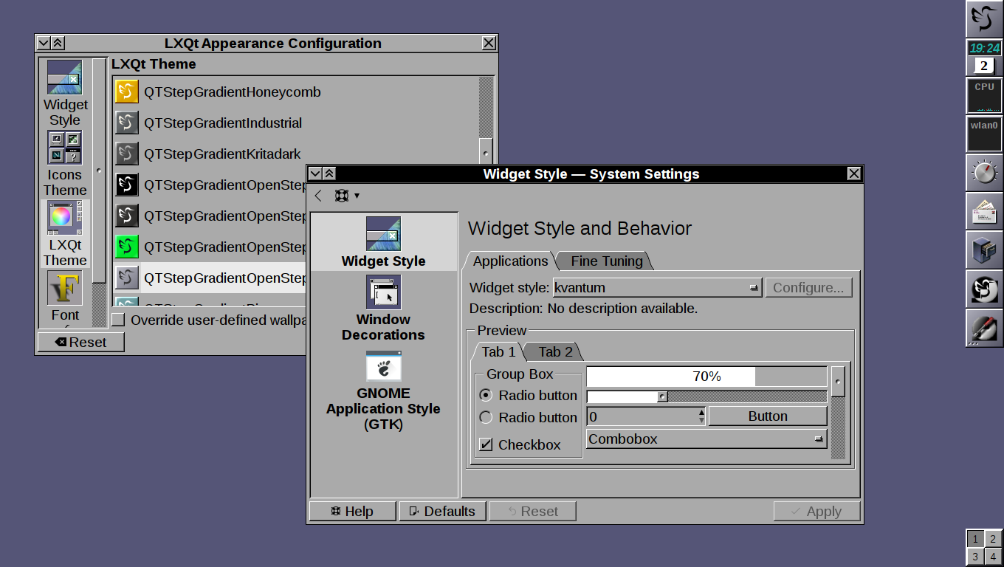Image resolution: width=1004 pixels, height=567 pixels.
Task: Click the QTStepGradientIndustrial theme icon
Action: [x=127, y=123]
